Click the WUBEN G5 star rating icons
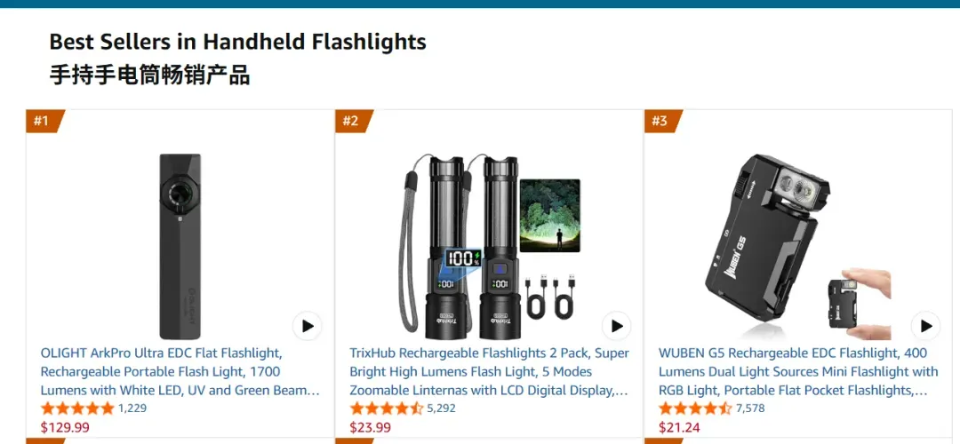Viewport: 960px width, 444px height. click(696, 408)
